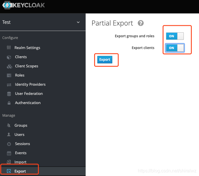Click the User Federation database icon
This screenshot has height=176, width=199.
point(9,94)
